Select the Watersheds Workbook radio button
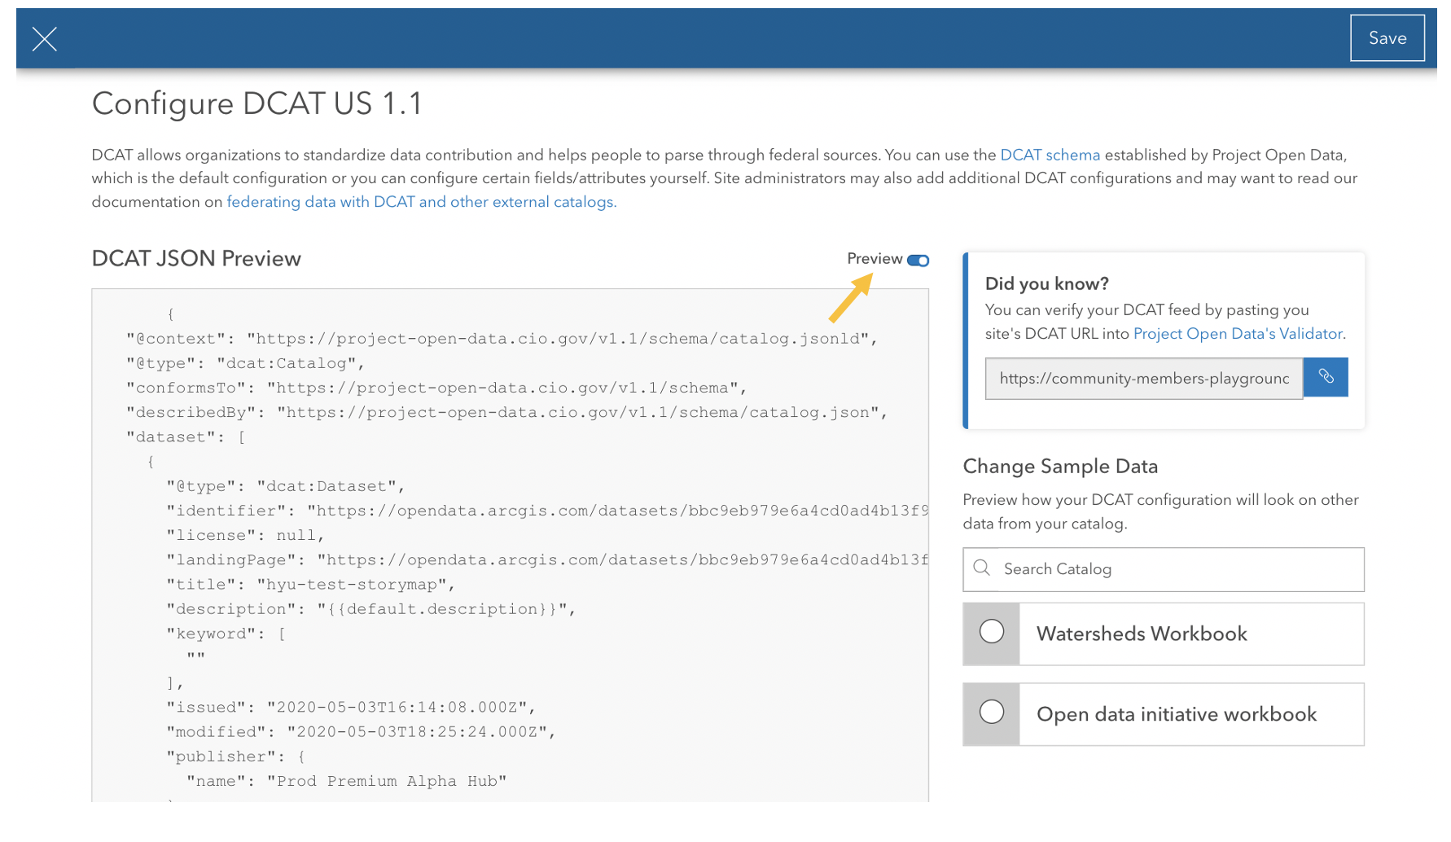 991,632
